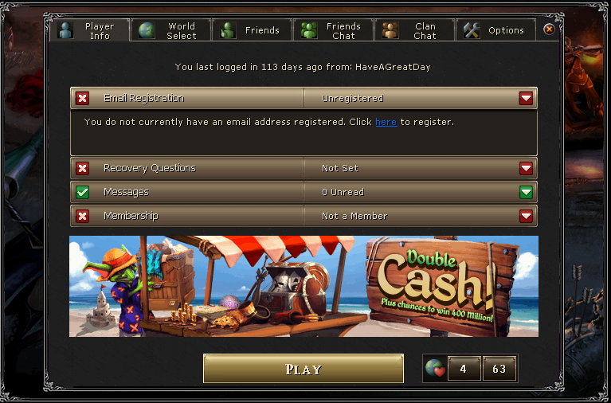Open the Clan Chat tab
Screen dimensions: 611x403
tap(414, 30)
